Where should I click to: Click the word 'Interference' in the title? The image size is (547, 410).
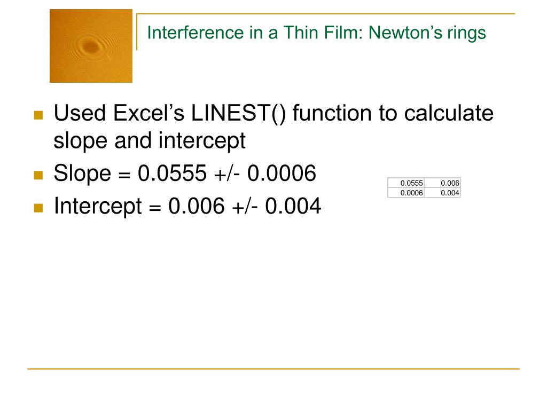[196, 33]
